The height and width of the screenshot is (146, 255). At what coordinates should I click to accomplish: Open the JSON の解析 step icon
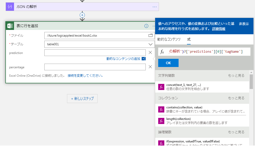[x=10, y=7]
